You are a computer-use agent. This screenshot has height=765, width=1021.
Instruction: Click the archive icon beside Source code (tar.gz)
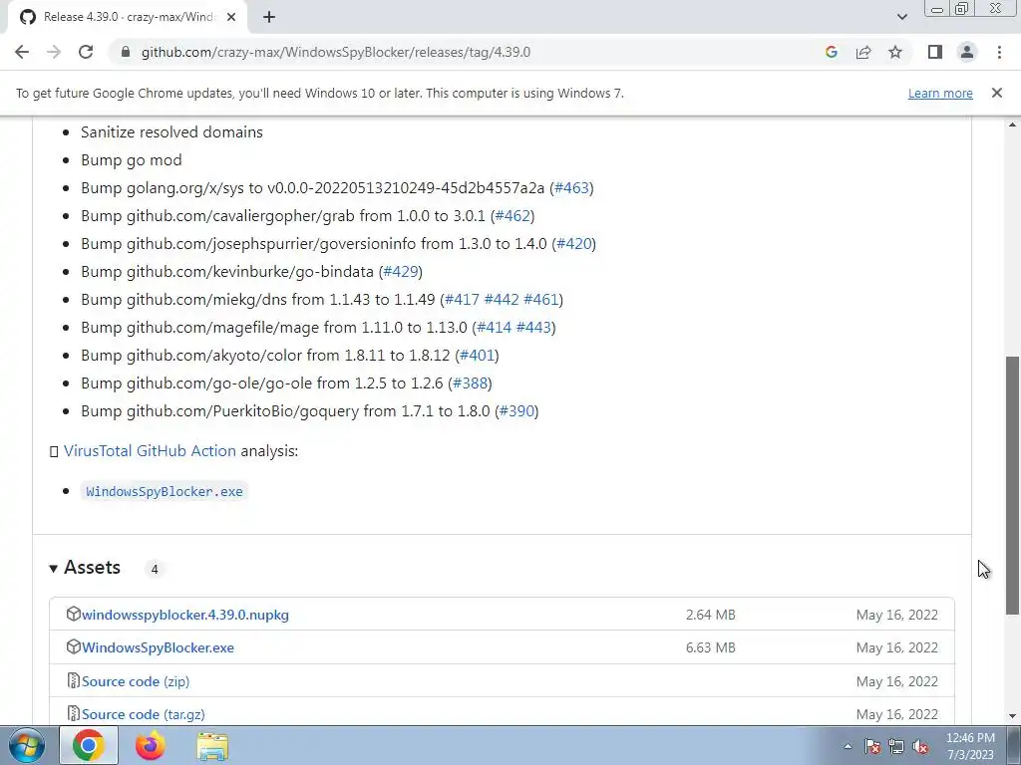click(73, 713)
